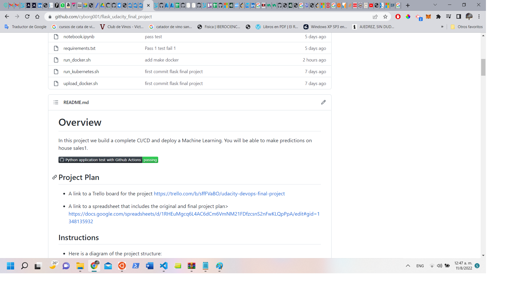The height and width of the screenshot is (291, 531).
Task: Open the tab search dropdown arrow
Action: pyautogui.click(x=435, y=5)
